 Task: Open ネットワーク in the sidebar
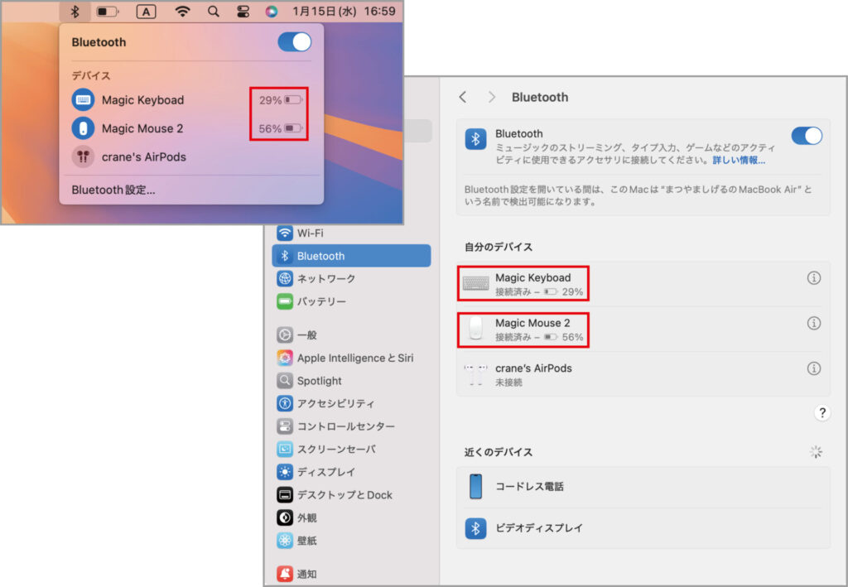point(351,278)
